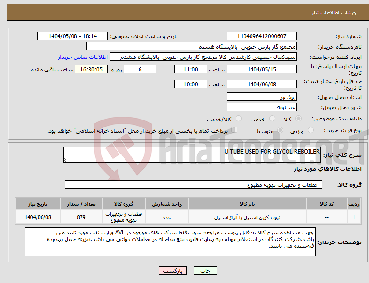Click the اطلاعات کالاهای مورد نیاز heading
369x283 pixels.
coord(327,169)
